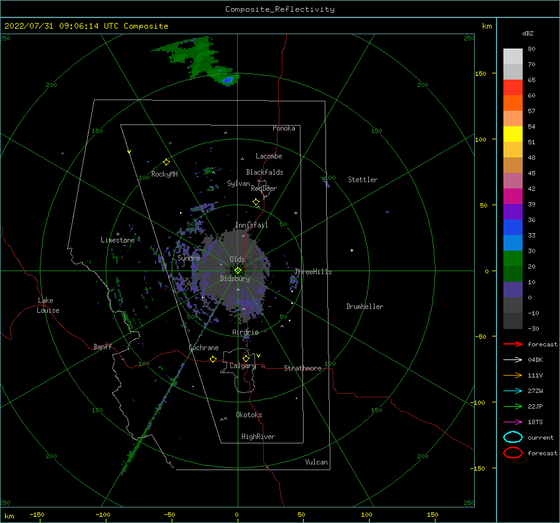This screenshot has width=560, height=523.
Task: Click the Vulcan label
Action: click(316, 462)
